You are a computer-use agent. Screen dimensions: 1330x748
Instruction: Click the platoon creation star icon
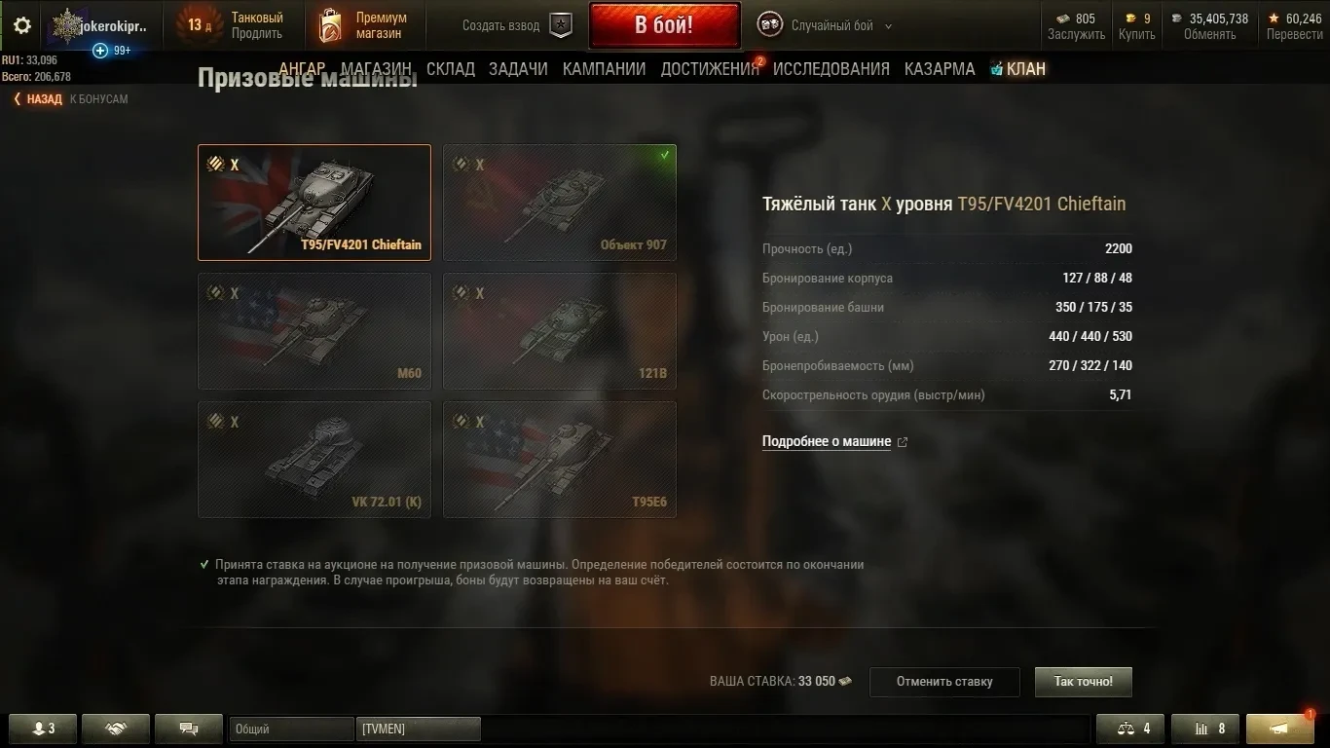pyautogui.click(x=561, y=26)
